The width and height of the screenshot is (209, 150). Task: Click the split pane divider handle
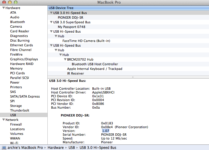pos(133,77)
